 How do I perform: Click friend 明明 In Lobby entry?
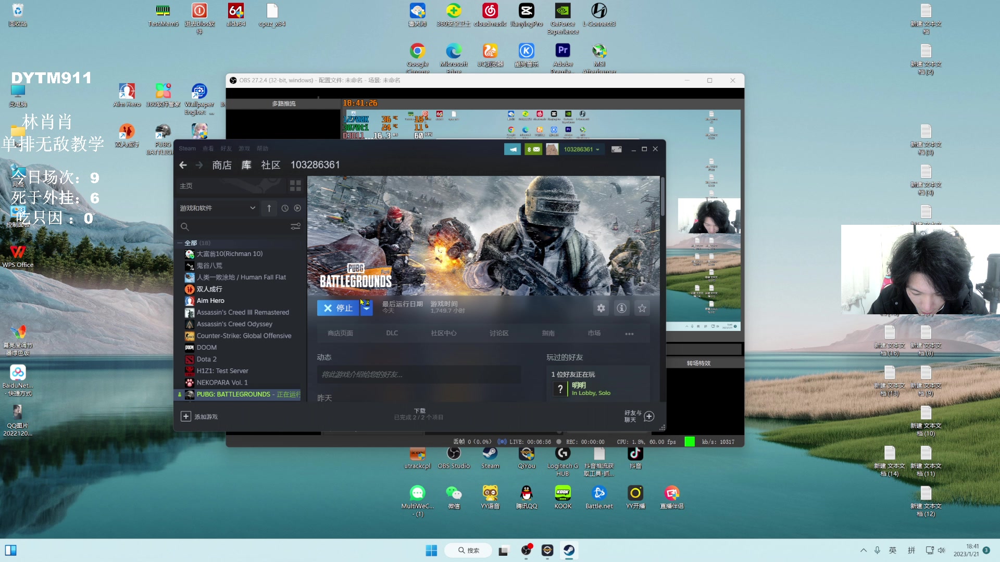[x=598, y=389]
